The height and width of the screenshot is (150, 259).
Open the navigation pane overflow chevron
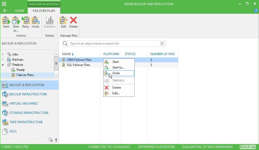[x=56, y=140]
